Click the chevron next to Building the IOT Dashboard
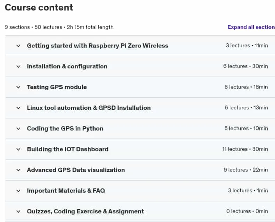The width and height of the screenshot is (275, 222). (x=18, y=149)
